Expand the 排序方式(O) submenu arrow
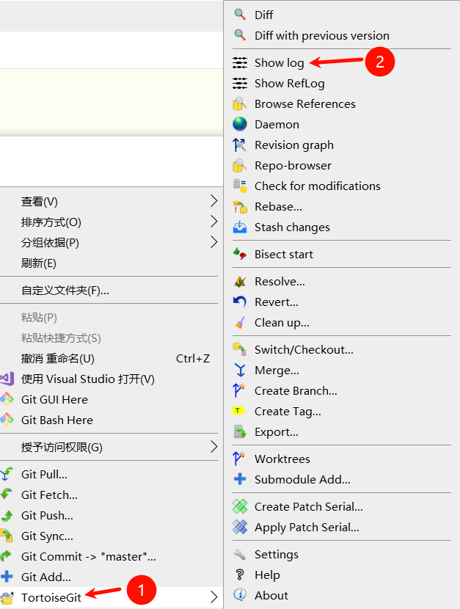The image size is (460, 609). coord(213,222)
